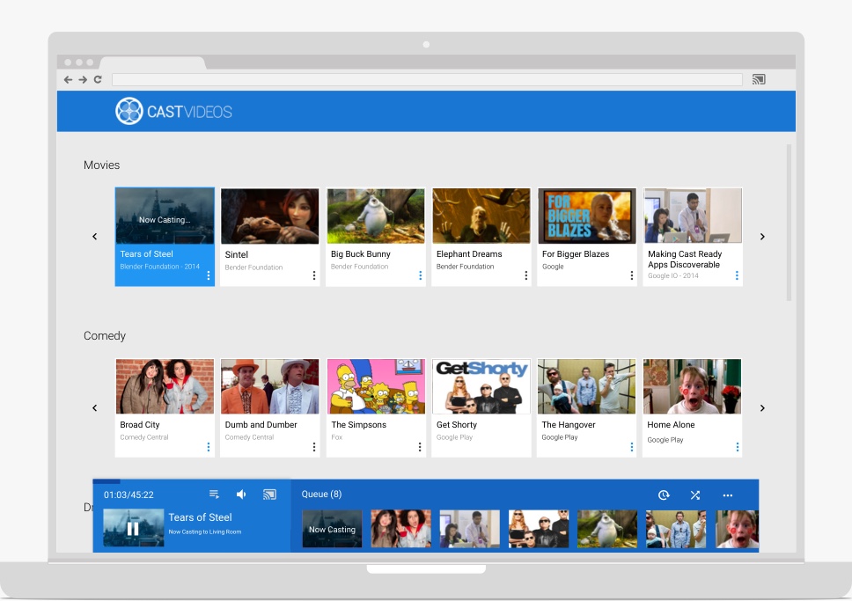
Task: Click the browser cast extension icon
Action: [x=759, y=79]
